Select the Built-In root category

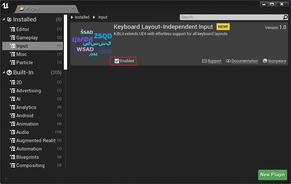coord(33,73)
